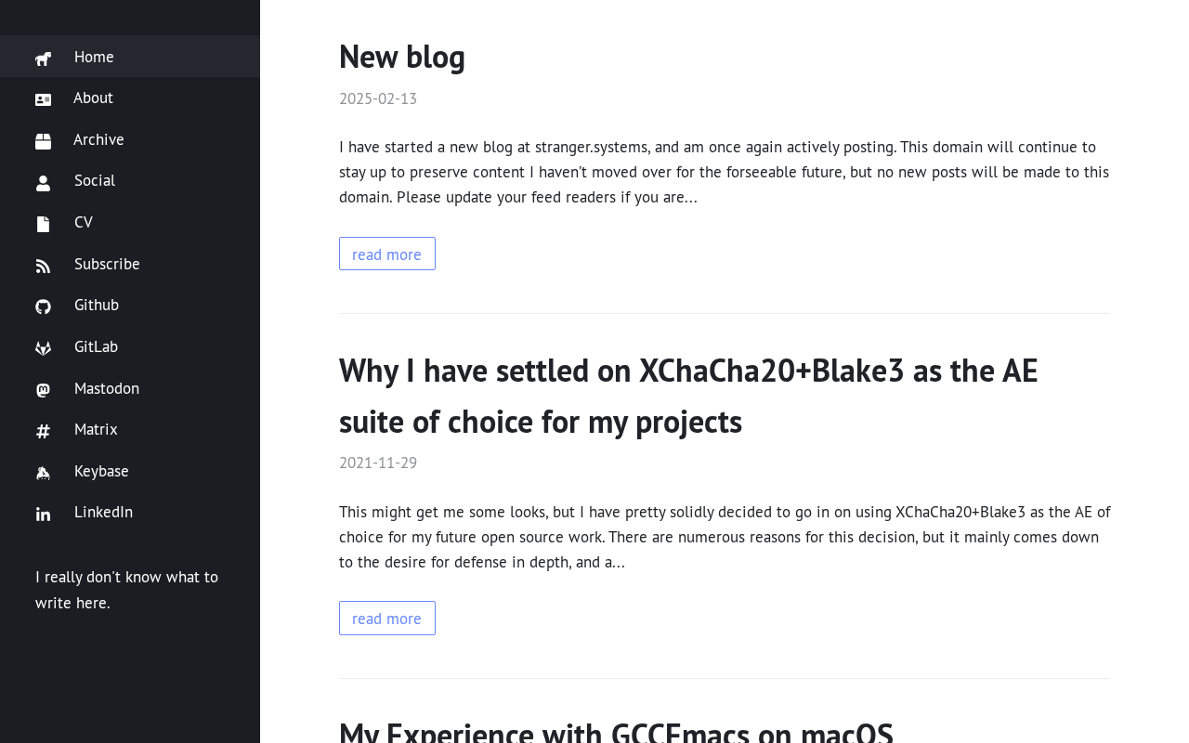Click the About ID card icon

(x=43, y=99)
